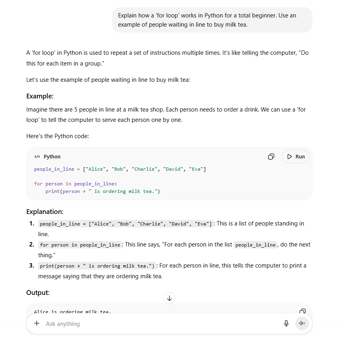343x337 pixels.
Task: Click the code brackets icon beside Python
Action: (x=37, y=157)
